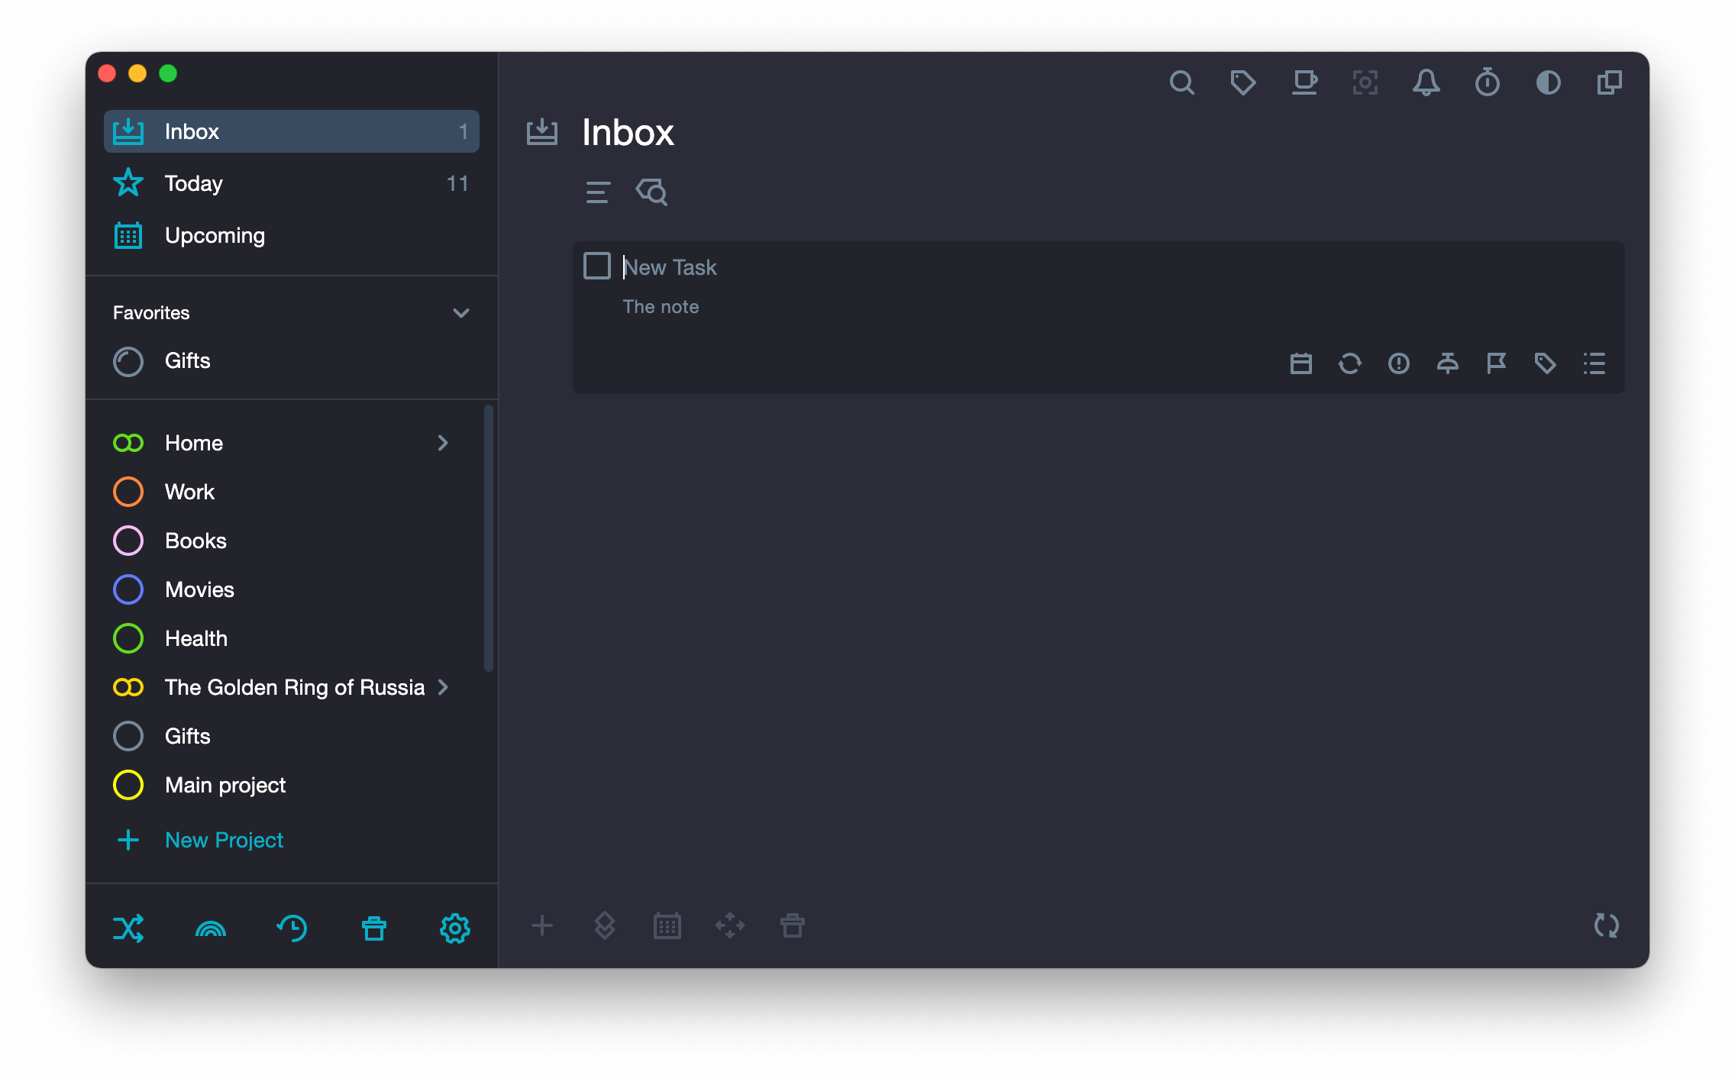The height and width of the screenshot is (1075, 1735).
Task: Click the sync icon at bottom right
Action: pyautogui.click(x=1607, y=926)
